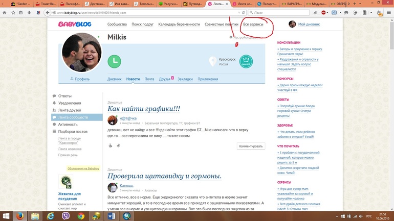Reload the page with the refresh icon
This screenshot has height=221, width=394.
(244, 12)
